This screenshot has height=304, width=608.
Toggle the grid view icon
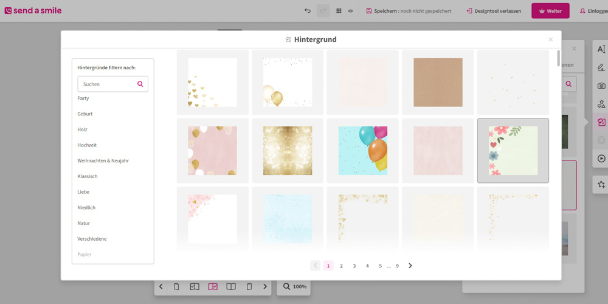coord(339,11)
